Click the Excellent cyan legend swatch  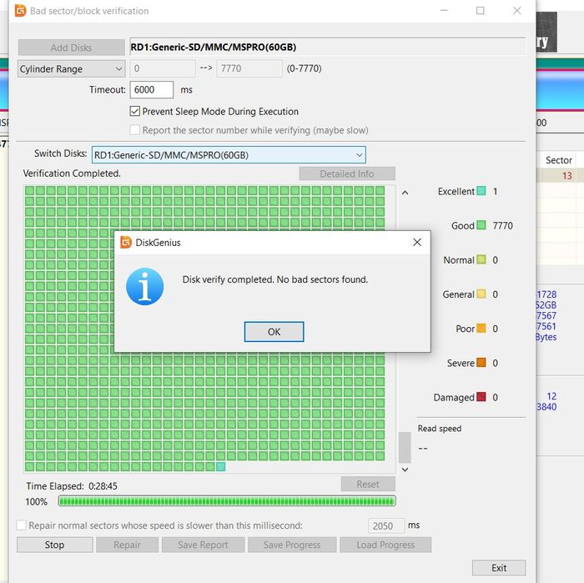(481, 191)
